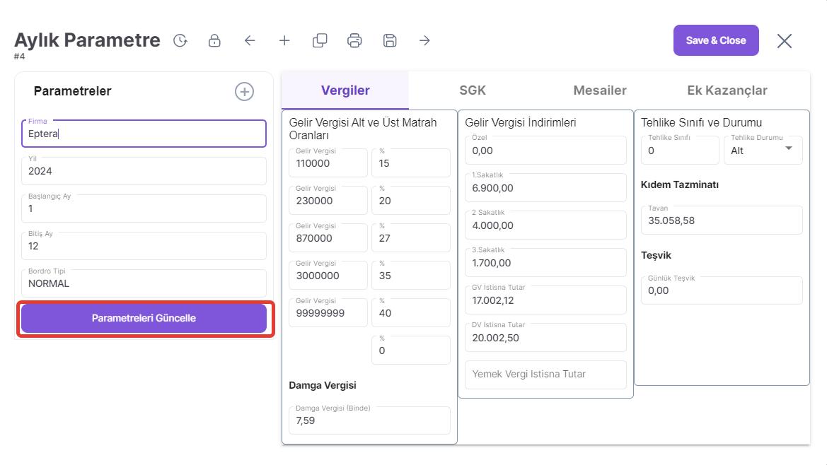Go to previous record arrow
Screen dimensions: 827x465
coord(250,41)
